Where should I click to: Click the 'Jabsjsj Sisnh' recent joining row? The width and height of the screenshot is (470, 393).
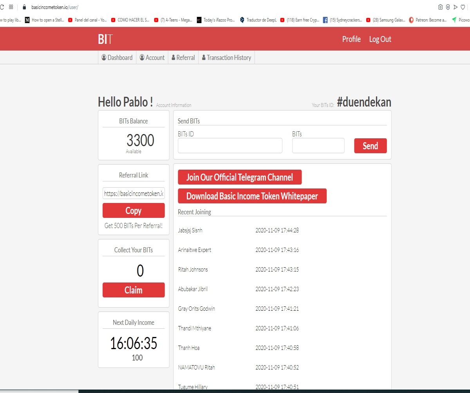(282, 230)
